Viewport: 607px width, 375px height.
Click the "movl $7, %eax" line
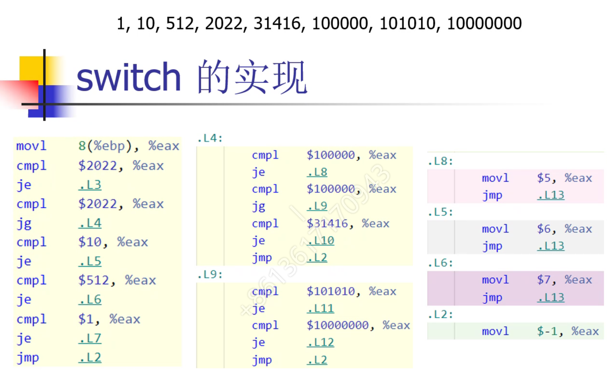[x=537, y=280]
